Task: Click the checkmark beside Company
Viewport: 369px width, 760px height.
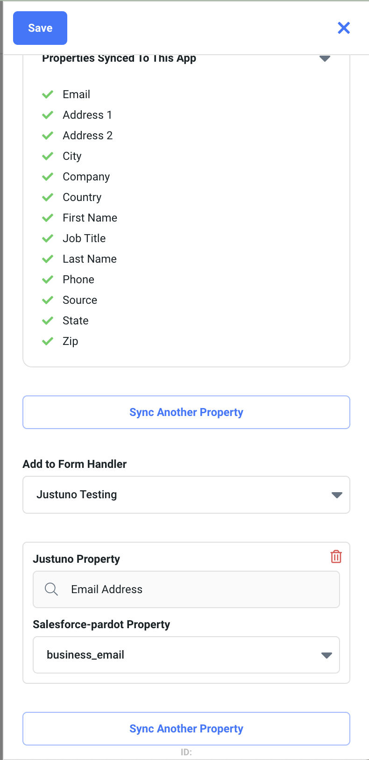Action: [x=48, y=177]
